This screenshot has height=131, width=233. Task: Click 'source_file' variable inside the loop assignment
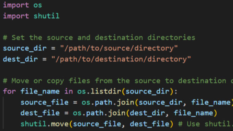45,102
